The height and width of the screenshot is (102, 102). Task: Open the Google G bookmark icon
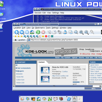(49, 36)
